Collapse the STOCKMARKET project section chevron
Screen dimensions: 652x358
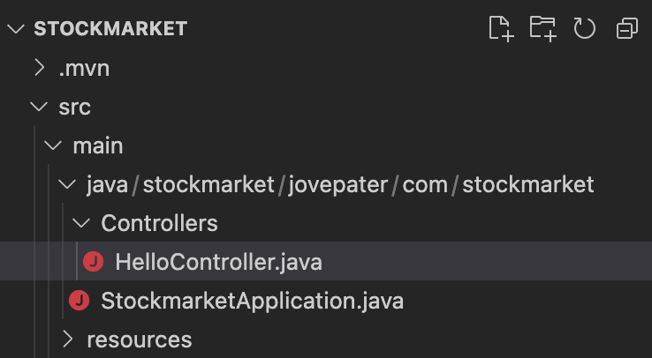[15, 28]
